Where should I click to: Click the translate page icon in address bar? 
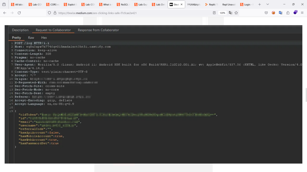pyautogui.click(x=231, y=13)
